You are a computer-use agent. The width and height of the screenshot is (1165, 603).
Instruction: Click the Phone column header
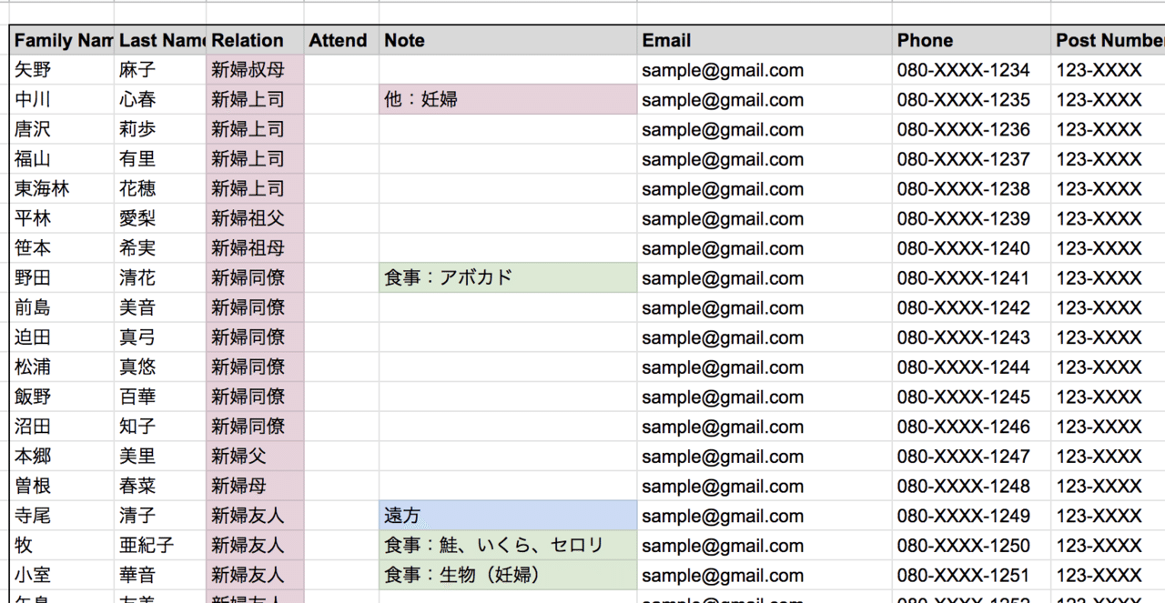click(x=969, y=41)
